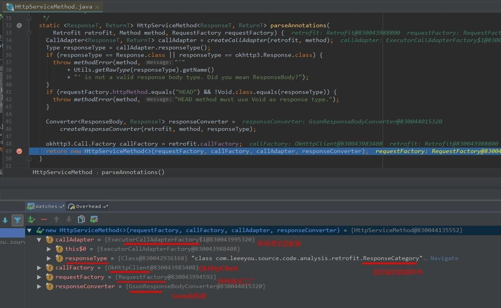Image resolution: width=501 pixels, height=308 pixels.
Task: Toggle the filter icon in the Watches toolbar
Action: pyautogui.click(x=17, y=220)
